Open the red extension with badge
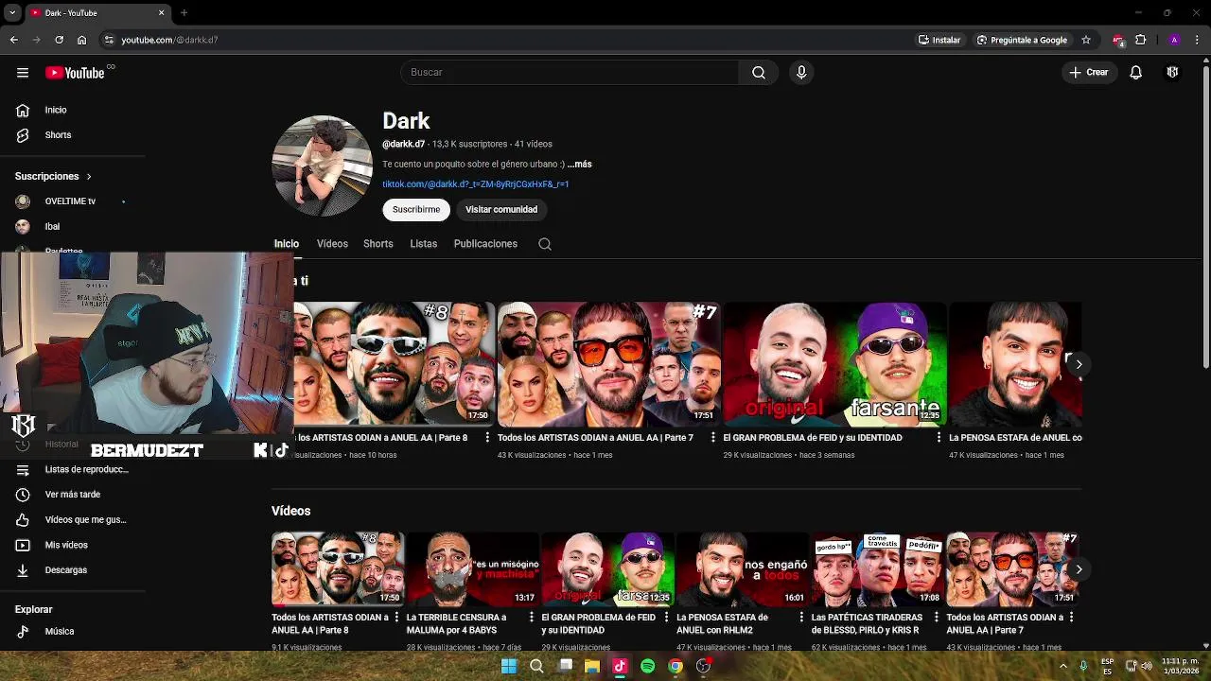 (x=1118, y=40)
